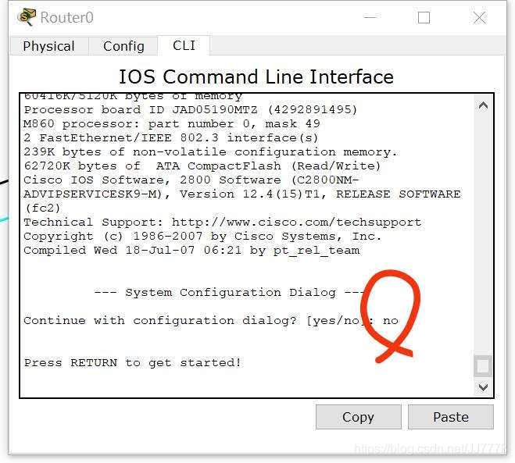Screen dimensions: 515x463
Task: Click the '239K bytes of non-volatile' line
Action: coord(210,152)
